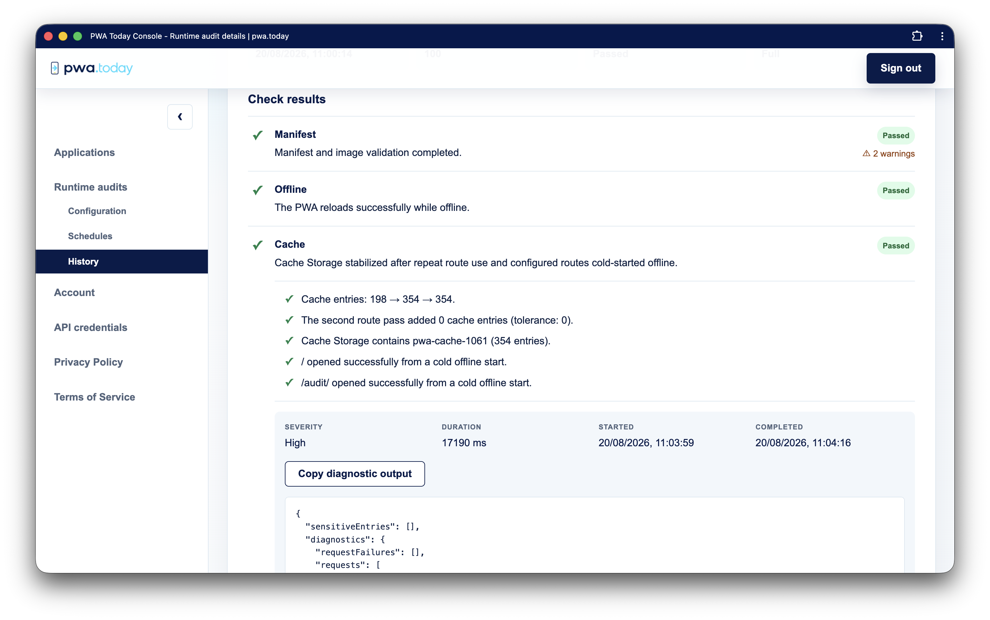Image resolution: width=990 pixels, height=620 pixels.
Task: Click the checkmark next to second route pass line
Action: coord(289,320)
